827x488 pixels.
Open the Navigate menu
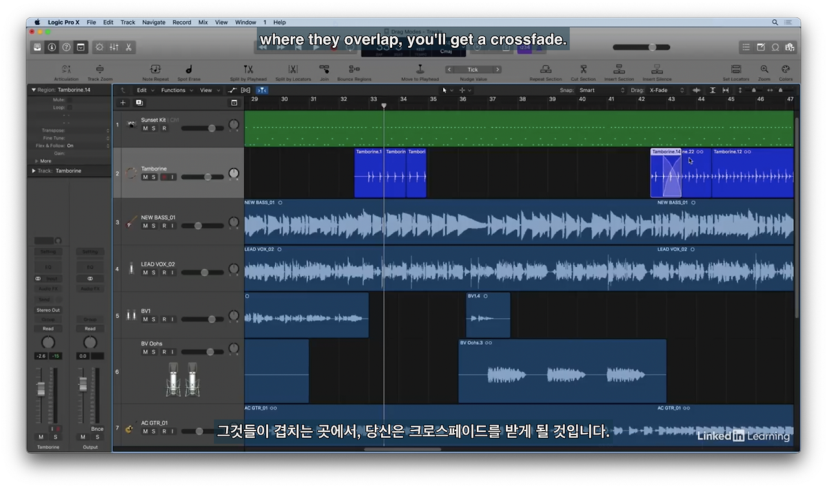(154, 22)
